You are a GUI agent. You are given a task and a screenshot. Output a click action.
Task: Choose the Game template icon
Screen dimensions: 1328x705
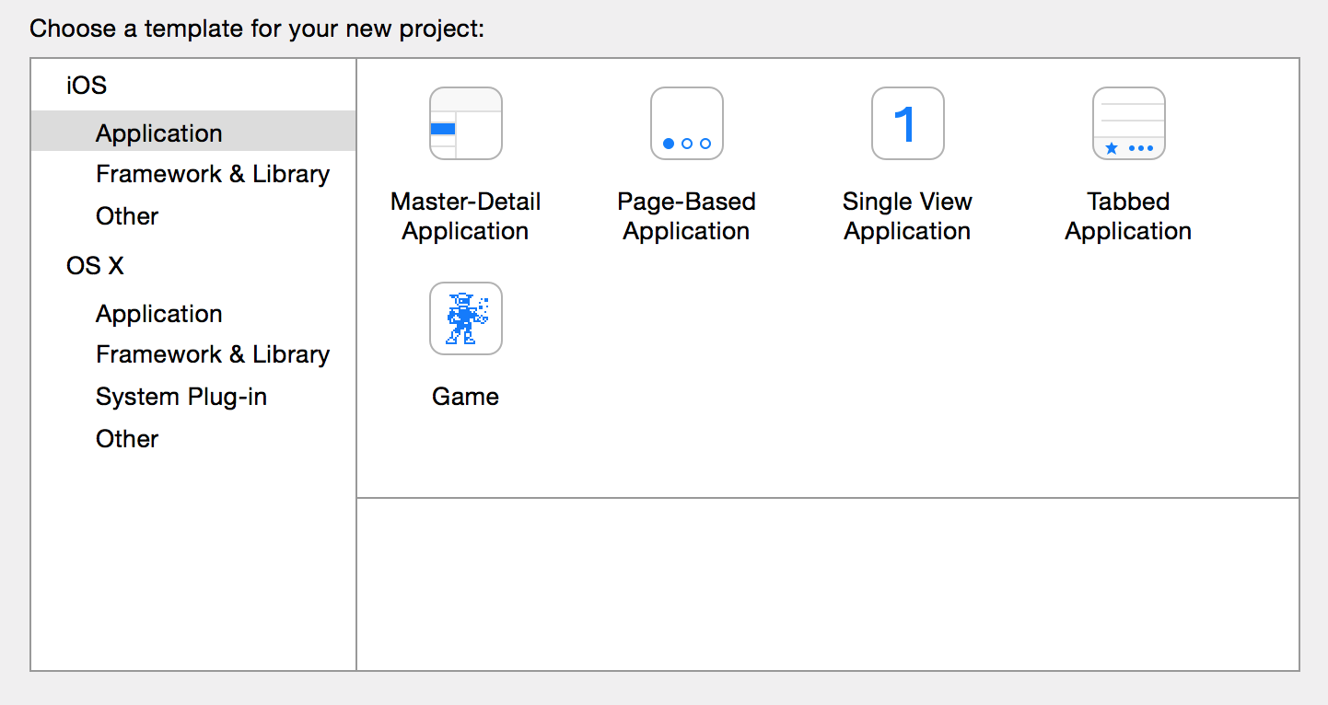coord(466,318)
